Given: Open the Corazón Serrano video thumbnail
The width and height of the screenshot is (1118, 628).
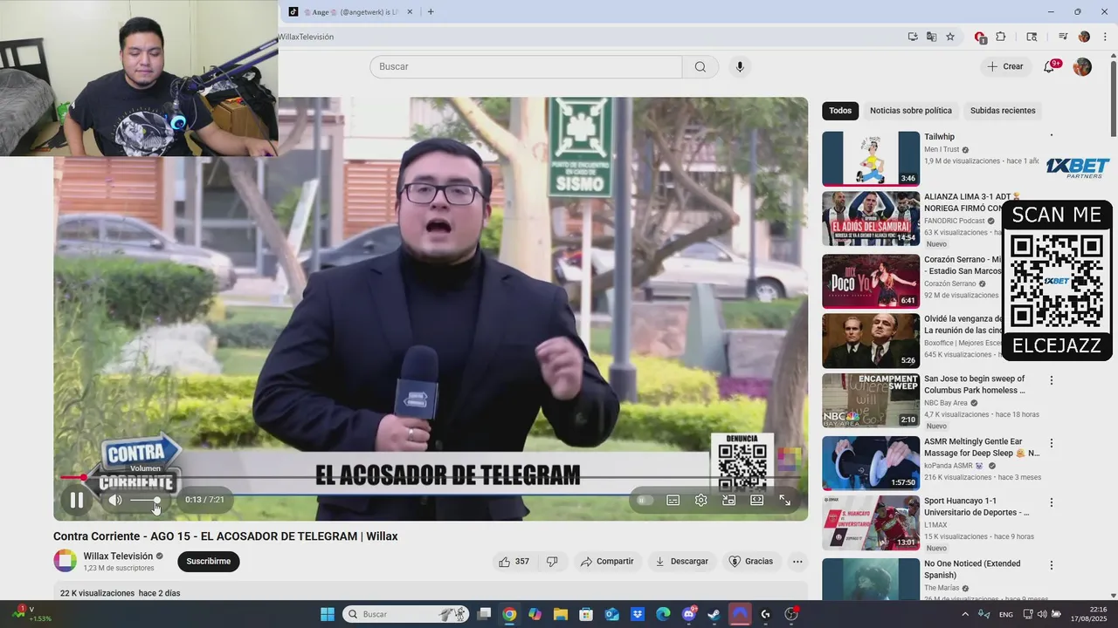Looking at the screenshot, I should pyautogui.click(x=871, y=281).
